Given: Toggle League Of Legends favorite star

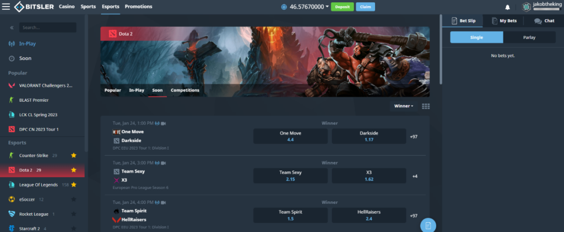Looking at the screenshot, I should [74, 185].
